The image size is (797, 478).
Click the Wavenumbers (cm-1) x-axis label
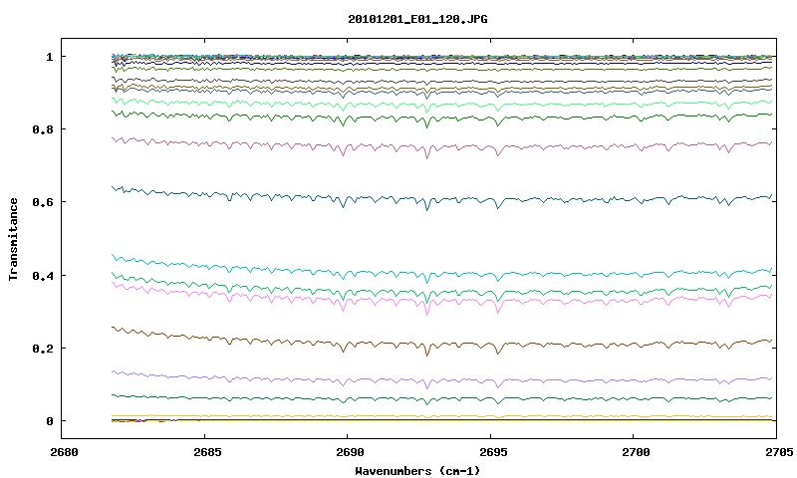(417, 470)
